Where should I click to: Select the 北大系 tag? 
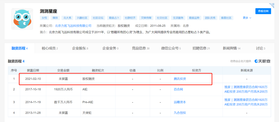pos(67,18)
